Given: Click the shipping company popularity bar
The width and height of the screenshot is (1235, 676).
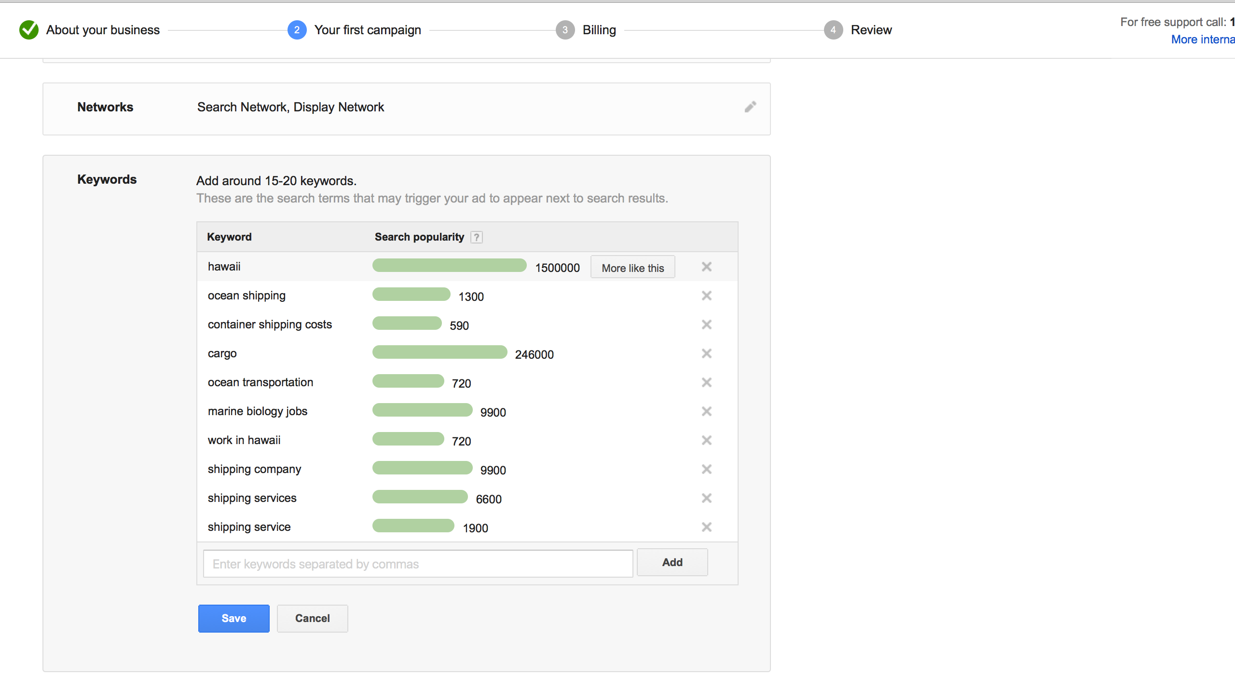Looking at the screenshot, I should 422,468.
